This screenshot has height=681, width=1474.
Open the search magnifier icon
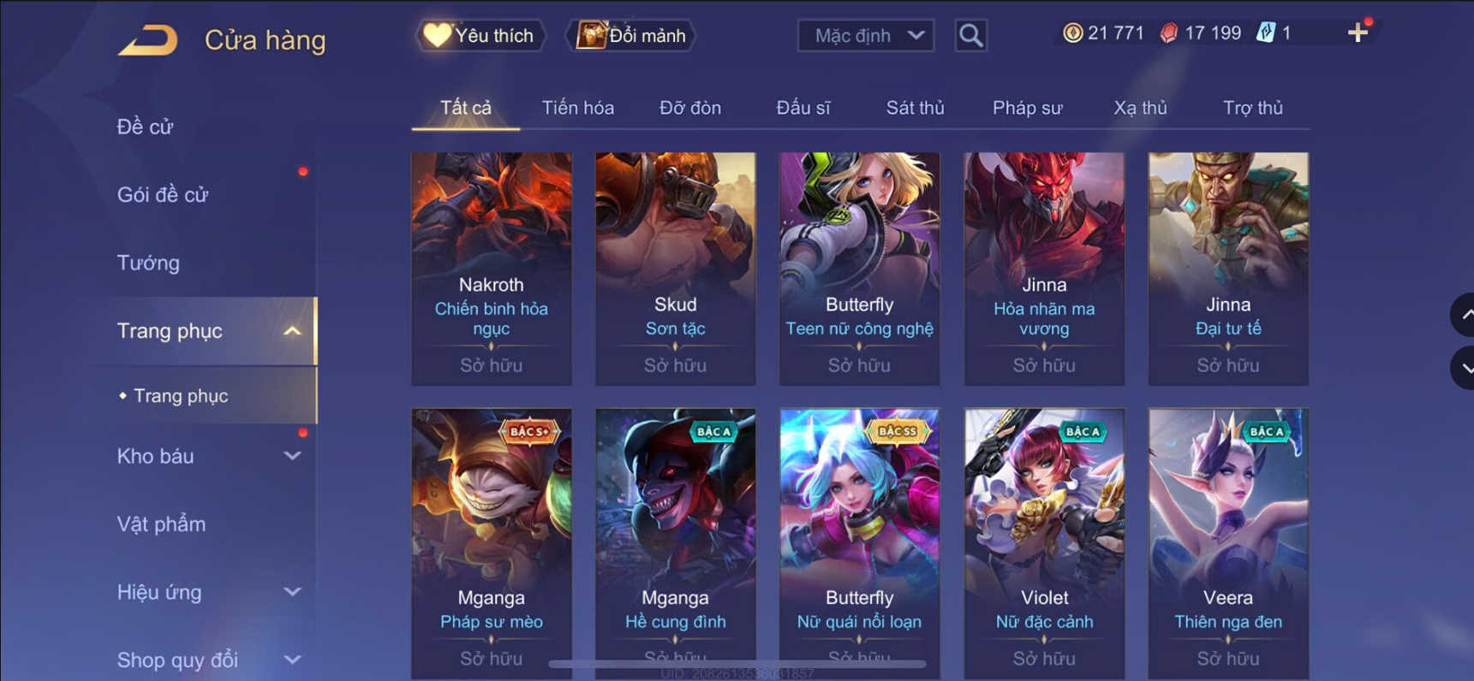[x=970, y=35]
